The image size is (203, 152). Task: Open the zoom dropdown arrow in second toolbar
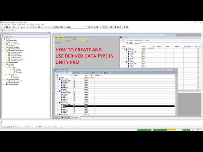[15, 30]
